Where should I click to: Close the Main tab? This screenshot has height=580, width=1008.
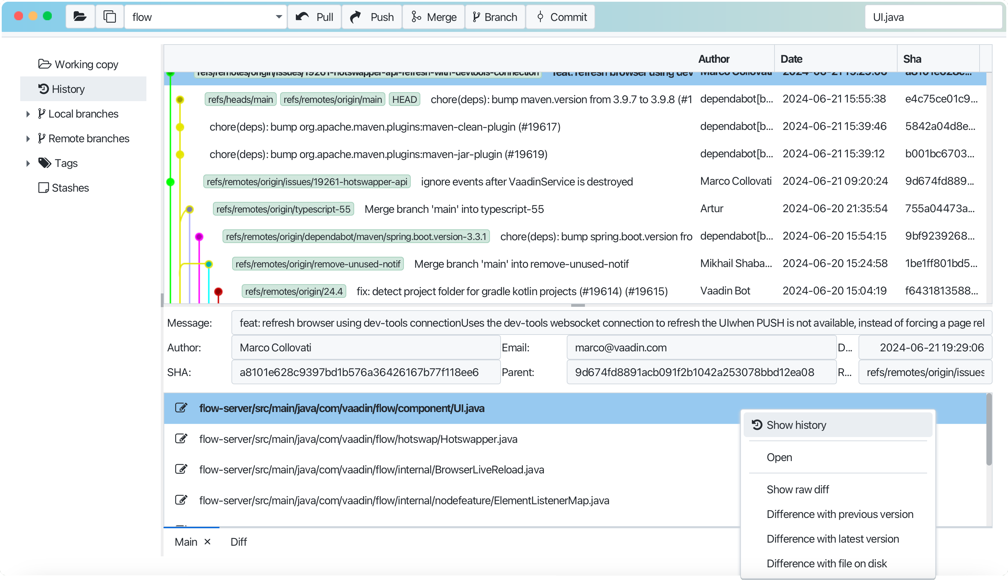(x=207, y=542)
